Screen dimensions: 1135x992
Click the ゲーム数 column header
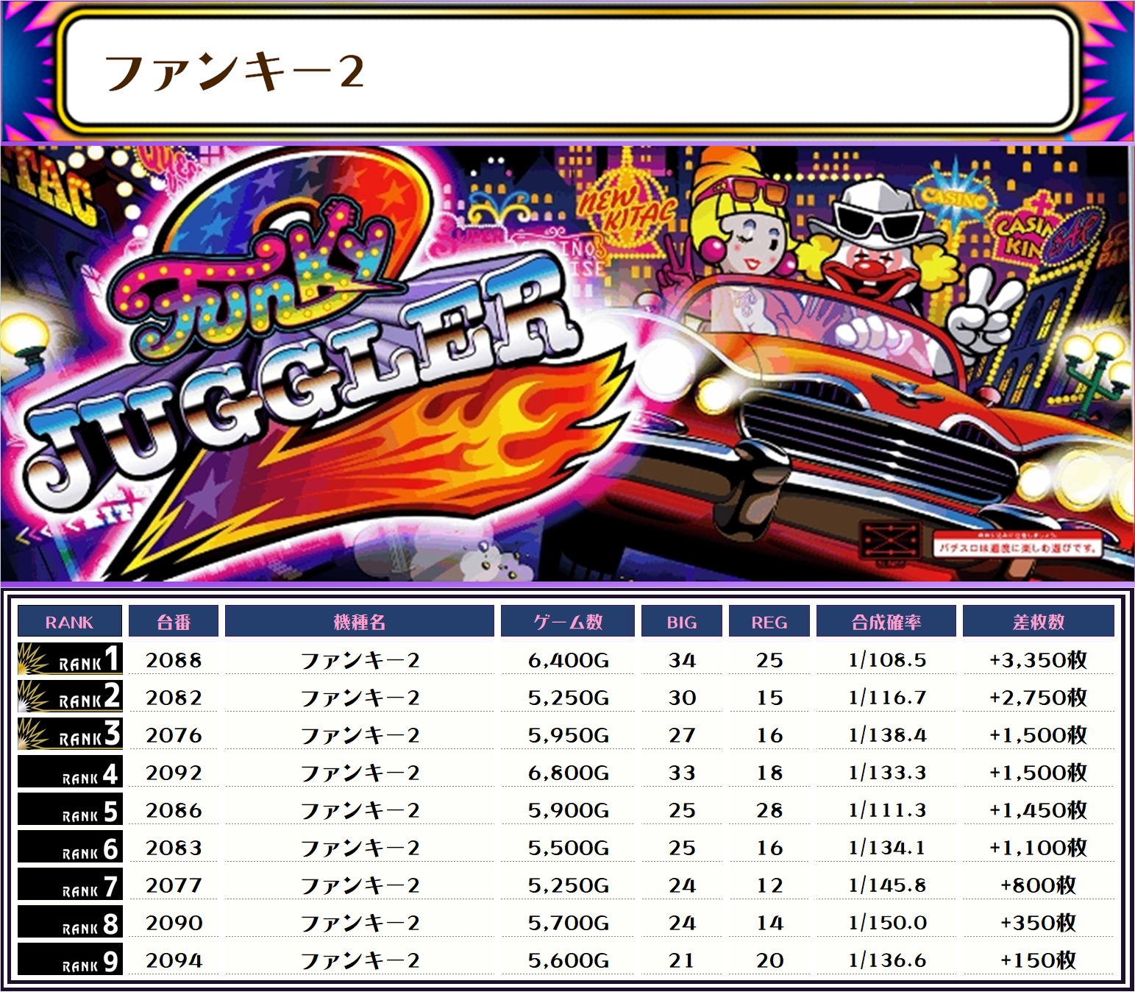568,622
